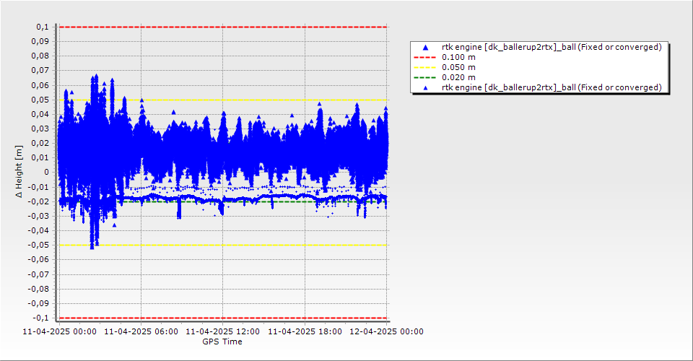Click the yellow dashed threshold line at -0,05
This screenshot has height=361, width=693.
tap(223, 245)
